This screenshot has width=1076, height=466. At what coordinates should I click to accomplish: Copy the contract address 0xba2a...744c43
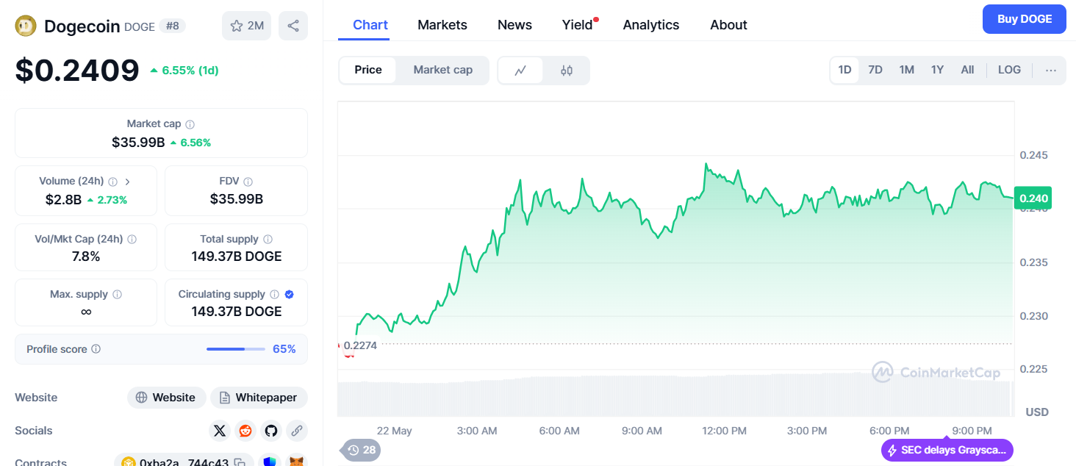240,462
